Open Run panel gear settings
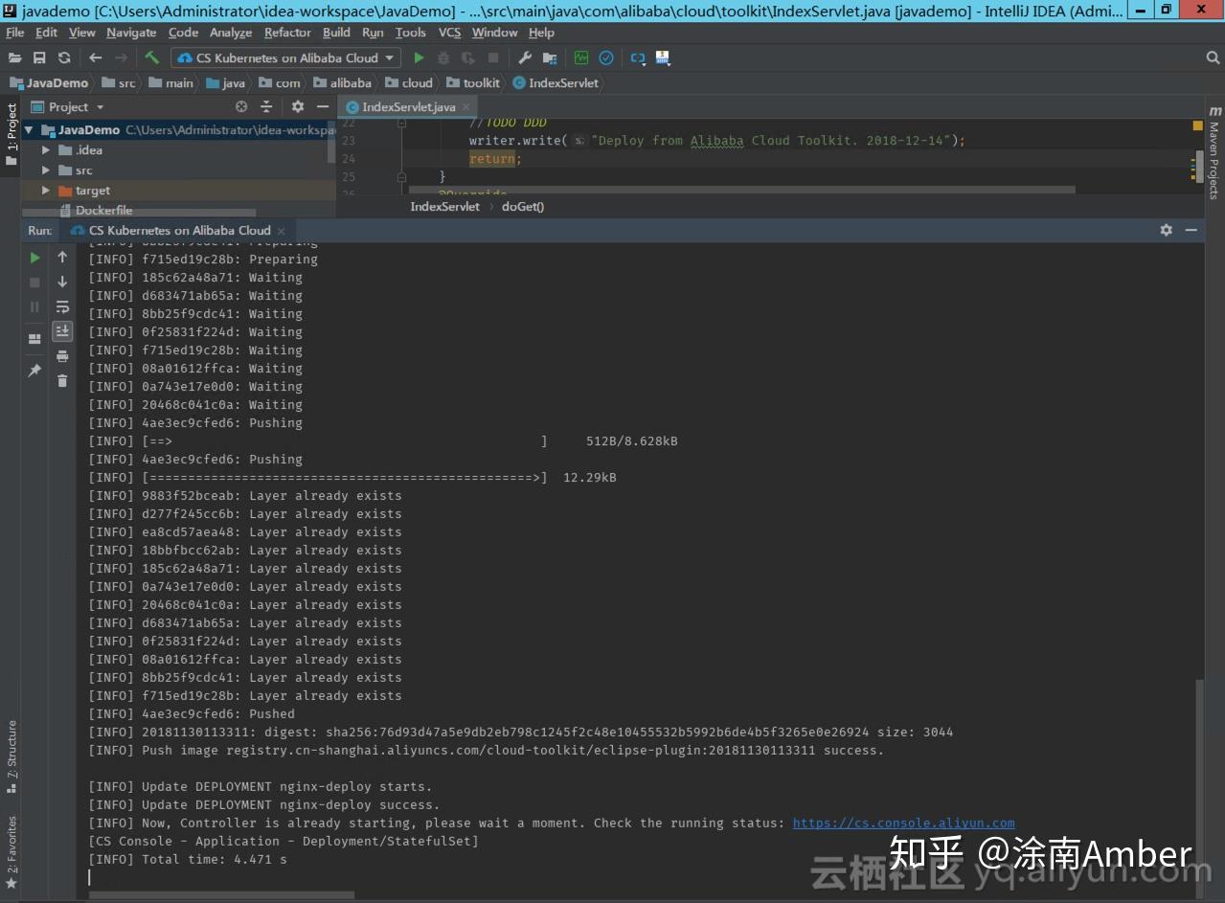This screenshot has width=1225, height=903. (x=1166, y=230)
